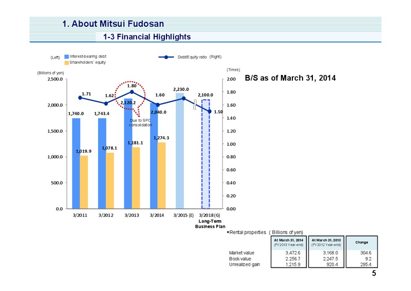Click the 3,472.6 market value cell
This screenshot has width=411, height=291.
coord(293,253)
